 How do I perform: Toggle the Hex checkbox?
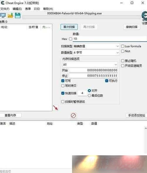click(71, 39)
